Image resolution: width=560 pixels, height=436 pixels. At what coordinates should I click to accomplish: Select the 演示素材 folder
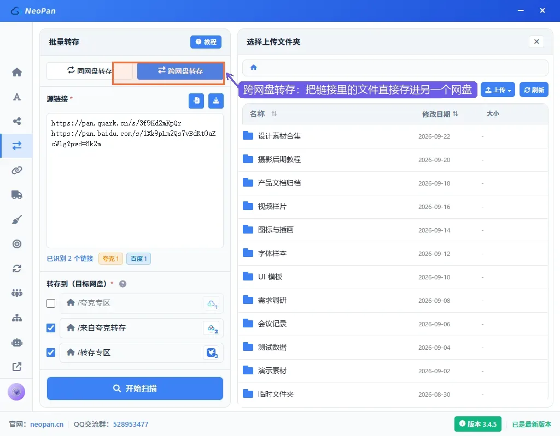click(x=393, y=371)
